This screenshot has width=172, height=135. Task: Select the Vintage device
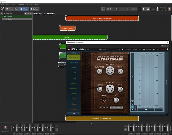(74, 67)
